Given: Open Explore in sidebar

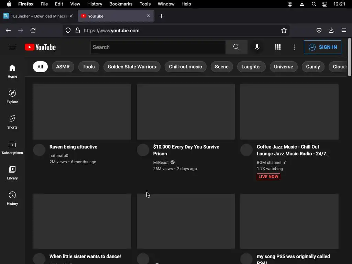Looking at the screenshot, I should point(12,97).
